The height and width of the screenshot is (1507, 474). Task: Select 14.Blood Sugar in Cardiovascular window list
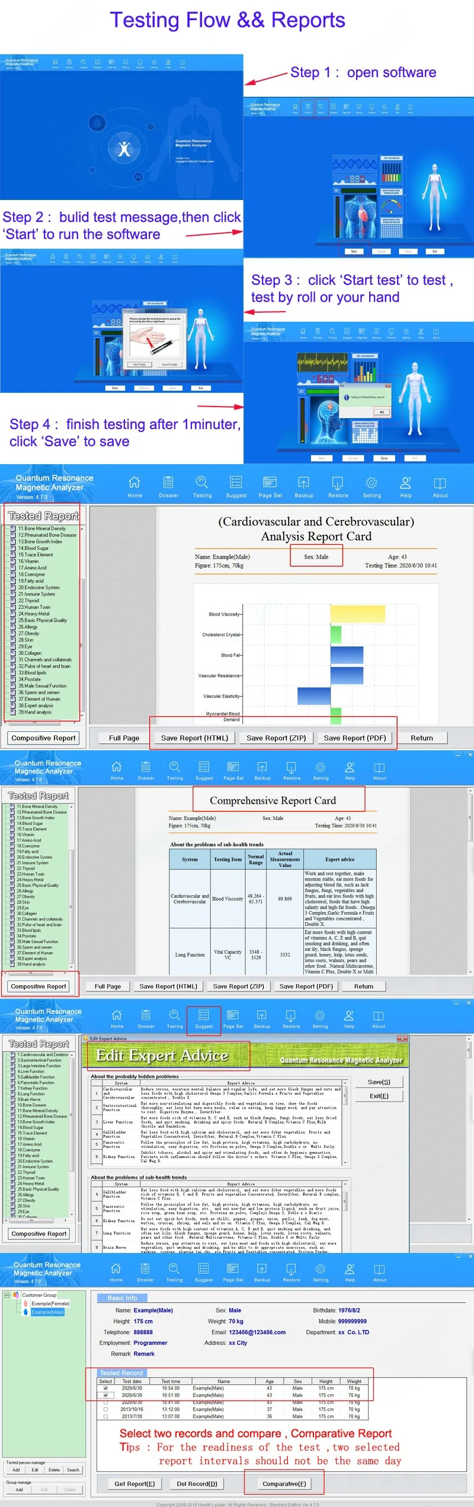tap(33, 548)
